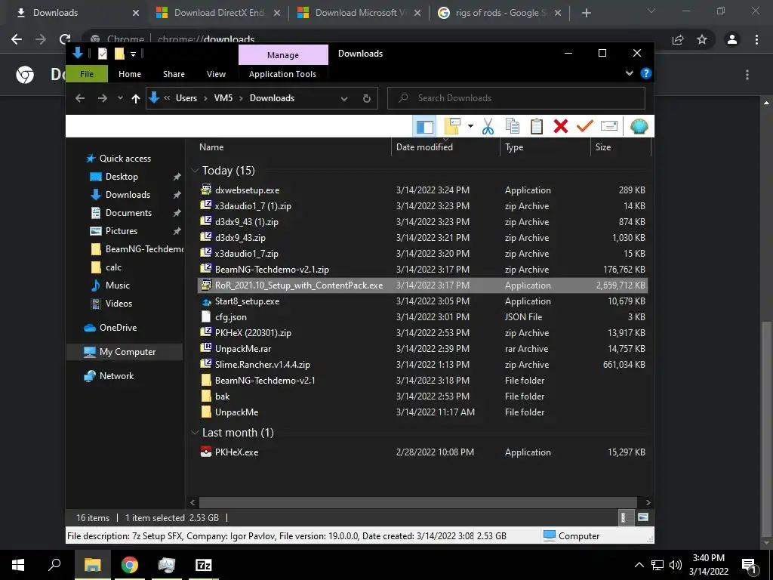Open 7-Zip from the taskbar
The width and height of the screenshot is (773, 580).
[204, 565]
